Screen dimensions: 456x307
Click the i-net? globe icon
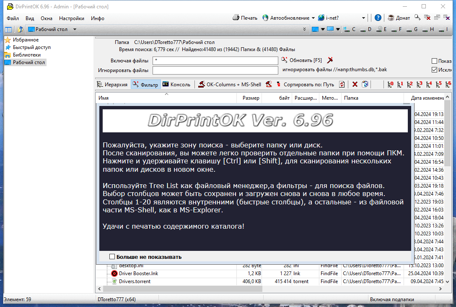321,18
